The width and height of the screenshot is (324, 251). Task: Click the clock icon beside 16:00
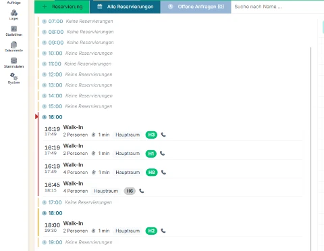[x=45, y=117]
